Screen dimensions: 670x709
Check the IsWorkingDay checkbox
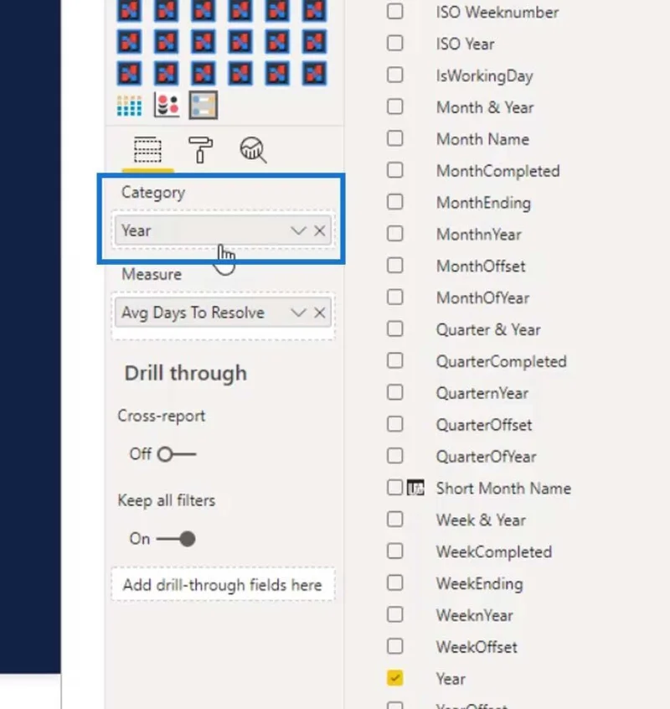(394, 75)
